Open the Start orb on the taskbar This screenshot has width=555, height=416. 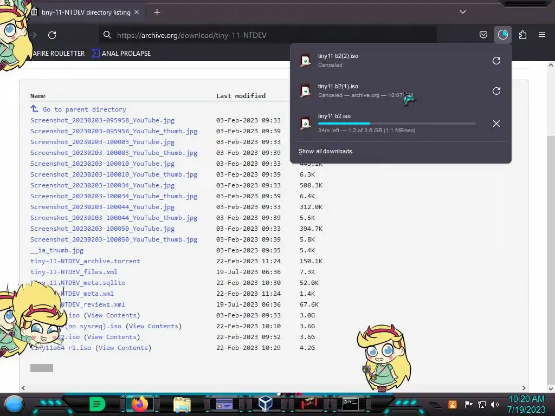(14, 404)
